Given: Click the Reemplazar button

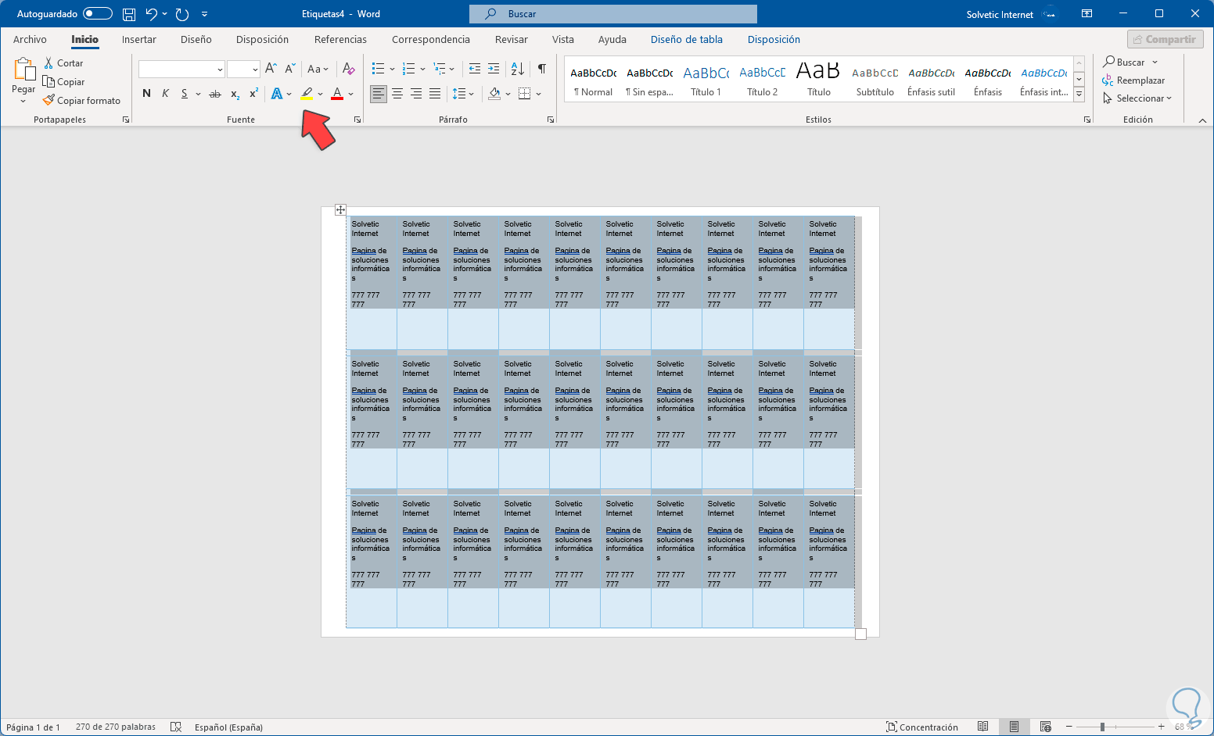Looking at the screenshot, I should (1133, 80).
